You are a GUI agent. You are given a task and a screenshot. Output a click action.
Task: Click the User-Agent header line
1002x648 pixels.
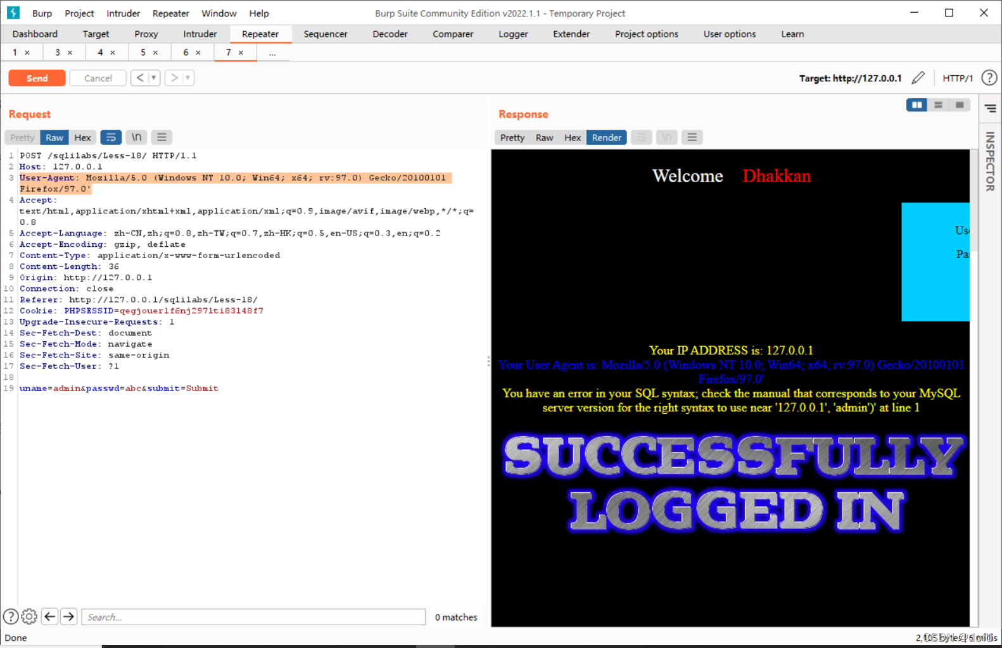click(x=234, y=184)
